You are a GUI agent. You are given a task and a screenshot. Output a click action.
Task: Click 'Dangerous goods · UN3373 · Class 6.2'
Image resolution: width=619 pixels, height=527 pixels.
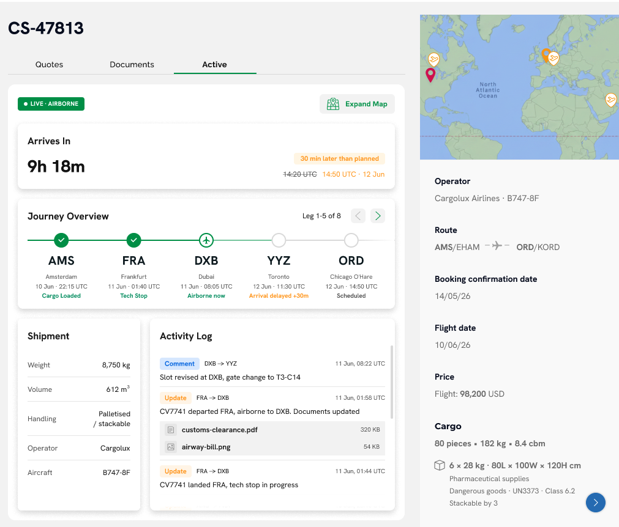512,491
